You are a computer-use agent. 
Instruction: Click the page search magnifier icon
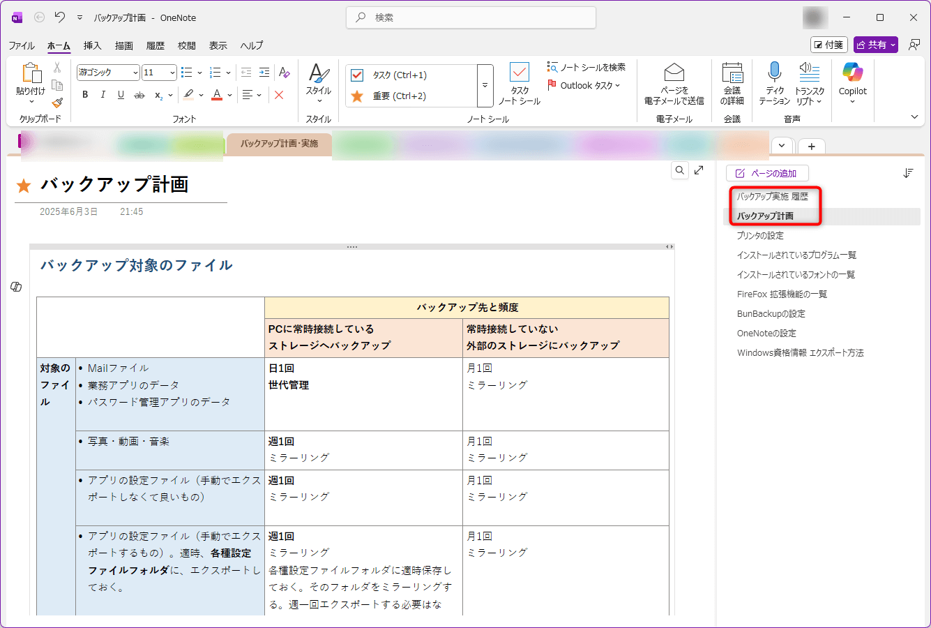(x=679, y=170)
